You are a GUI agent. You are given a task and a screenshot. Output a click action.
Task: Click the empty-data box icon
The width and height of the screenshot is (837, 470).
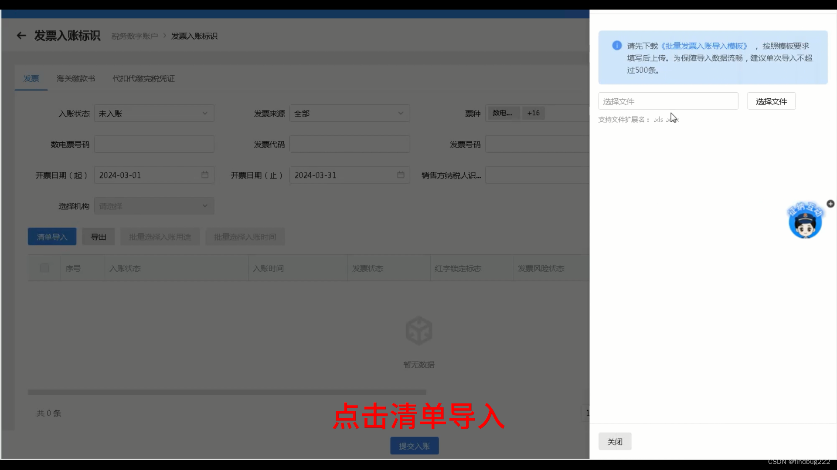[418, 331]
